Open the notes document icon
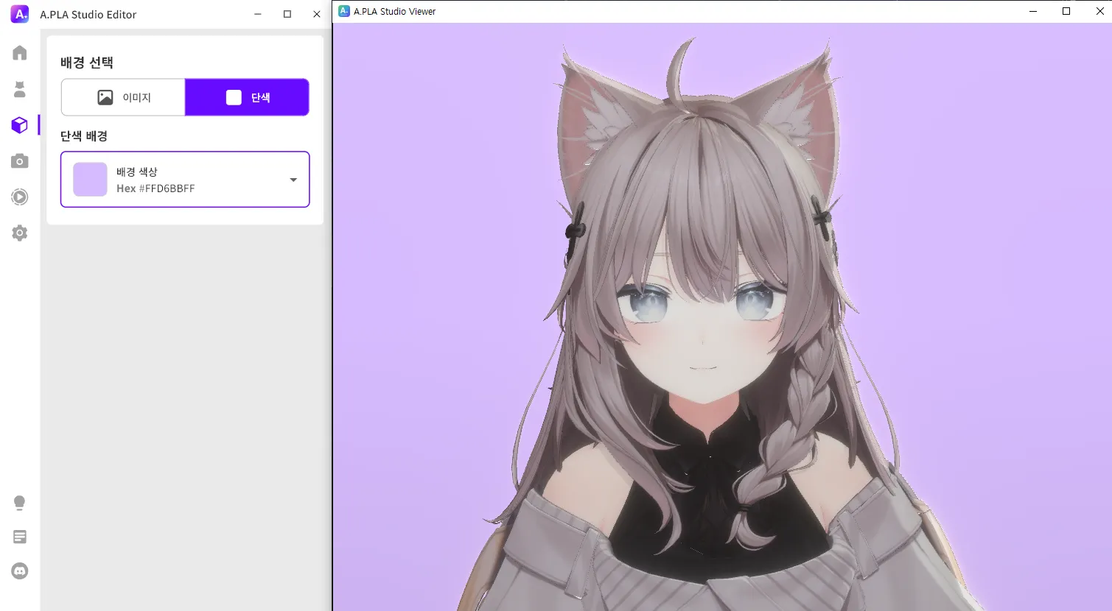Screen dimensions: 1112x611 [20, 537]
